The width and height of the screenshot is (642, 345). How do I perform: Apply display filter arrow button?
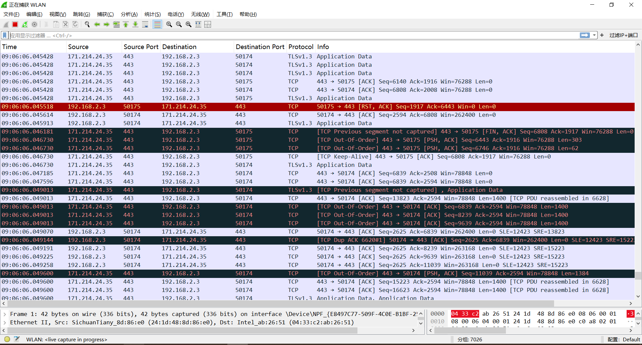point(584,35)
